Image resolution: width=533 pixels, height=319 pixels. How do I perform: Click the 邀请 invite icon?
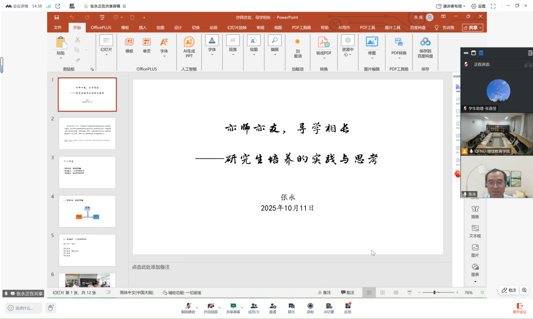tap(272, 306)
